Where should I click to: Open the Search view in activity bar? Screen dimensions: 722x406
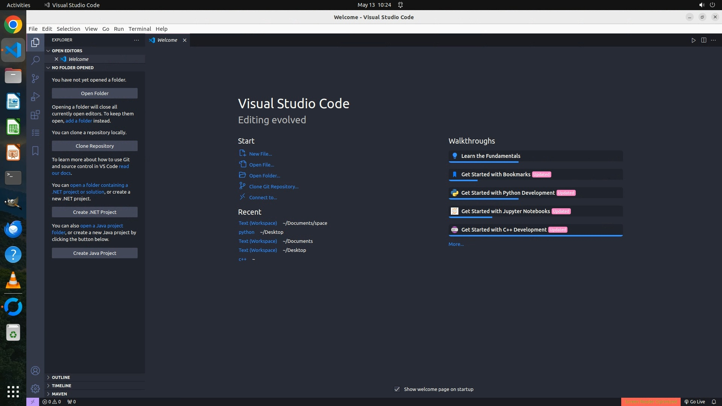tap(35, 60)
